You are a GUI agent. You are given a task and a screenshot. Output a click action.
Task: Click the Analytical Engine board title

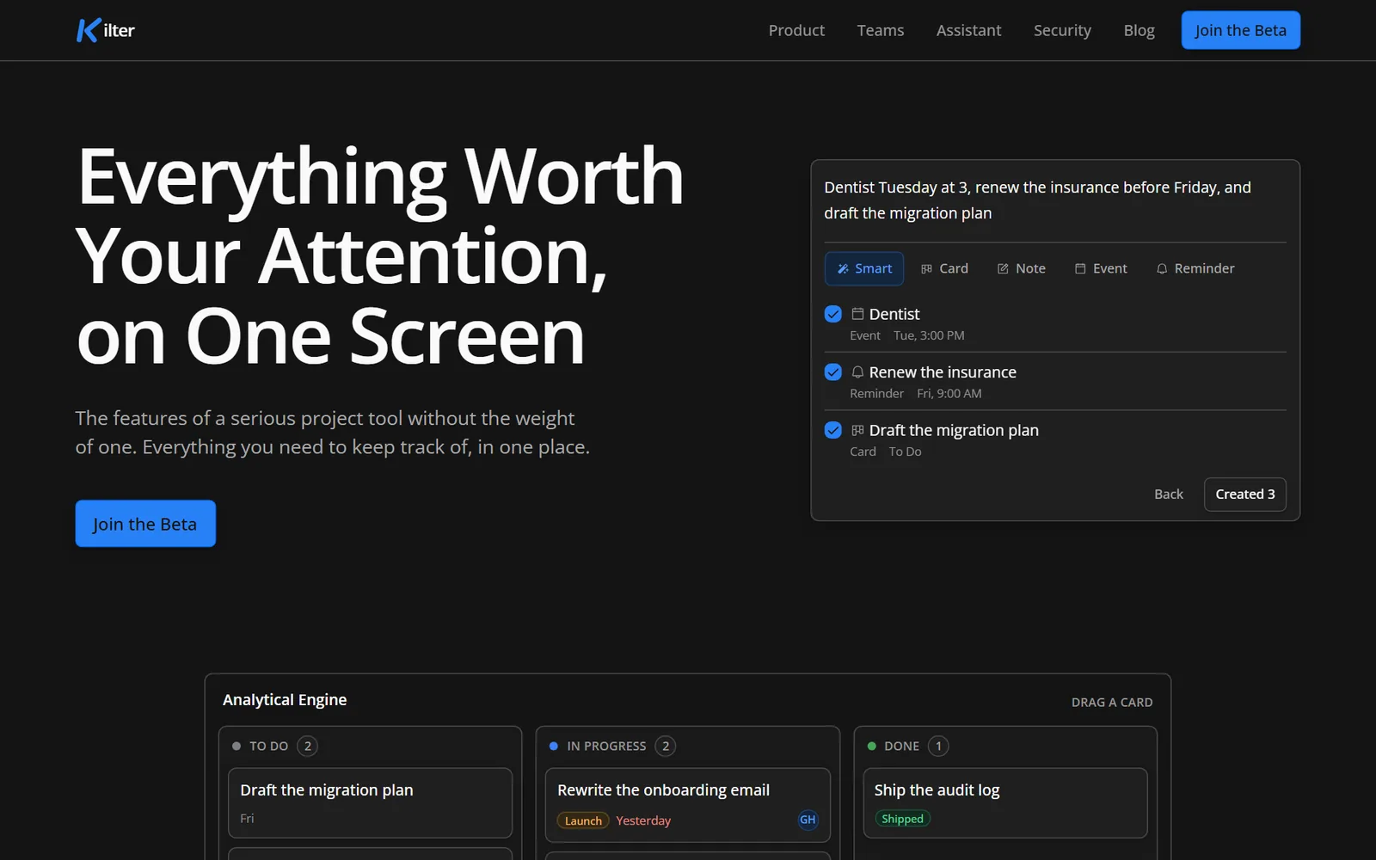click(285, 700)
